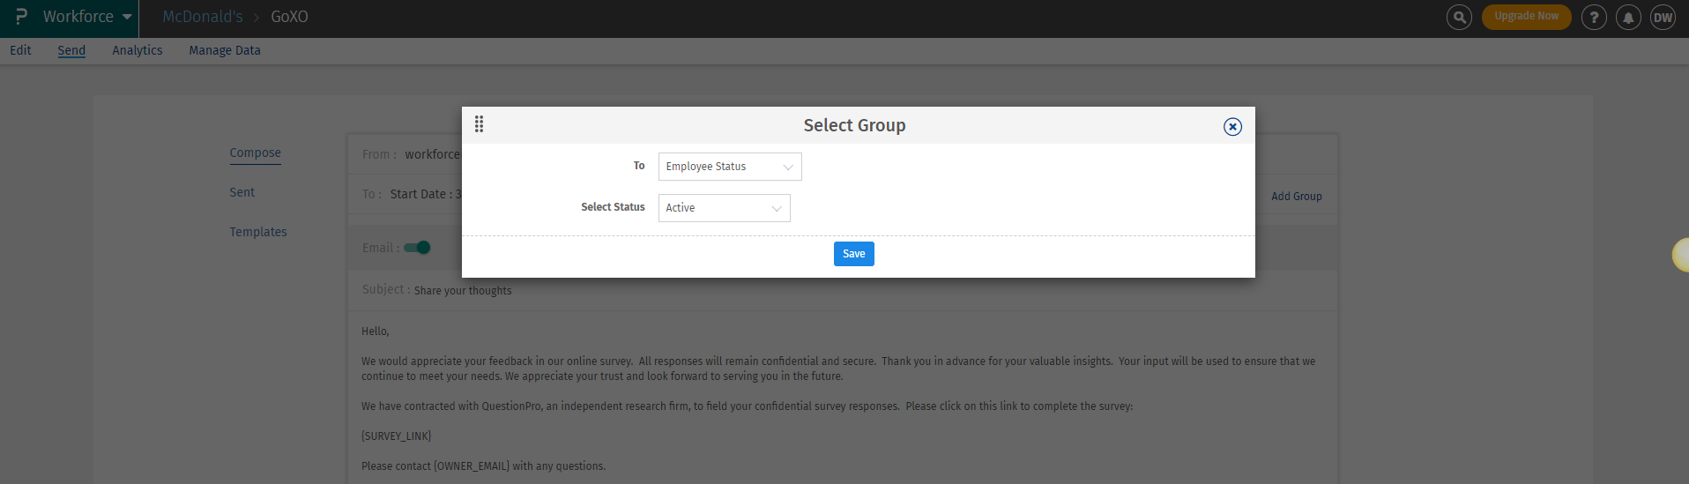This screenshot has width=1689, height=484.
Task: Click the email body text starting 'Hello,'
Action: (376, 331)
